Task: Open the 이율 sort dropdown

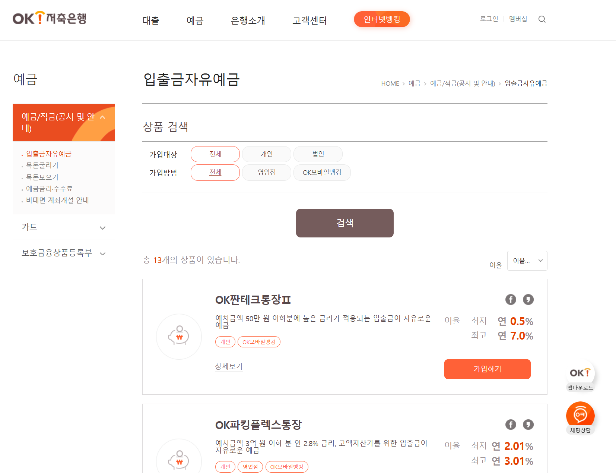Action: click(527, 261)
